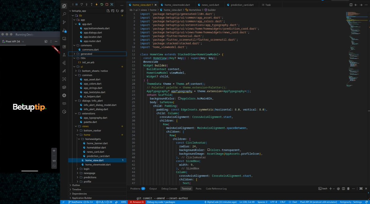Click the Run and Debug activity bar icon
This screenshot has width=370, height=204.
pyautogui.click(x=64, y=30)
